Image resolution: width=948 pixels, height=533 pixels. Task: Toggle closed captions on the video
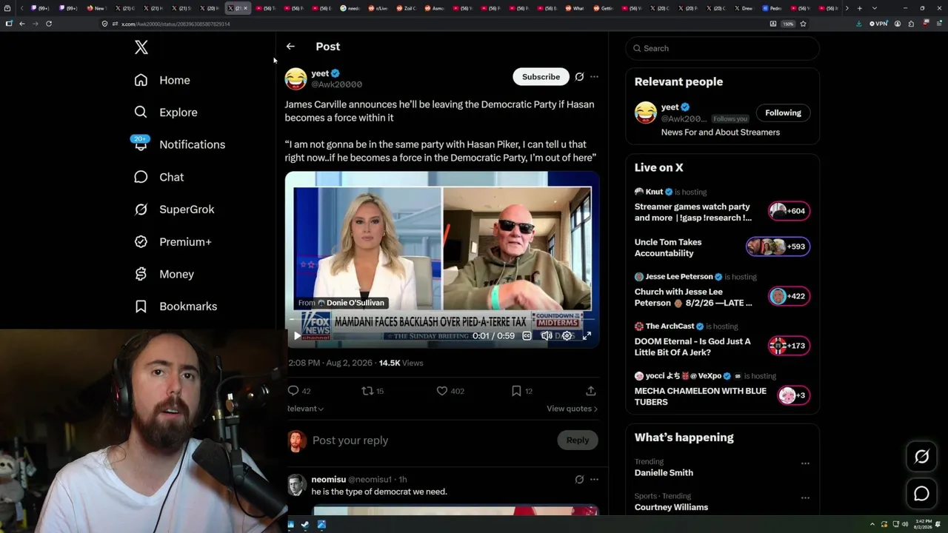(x=527, y=336)
